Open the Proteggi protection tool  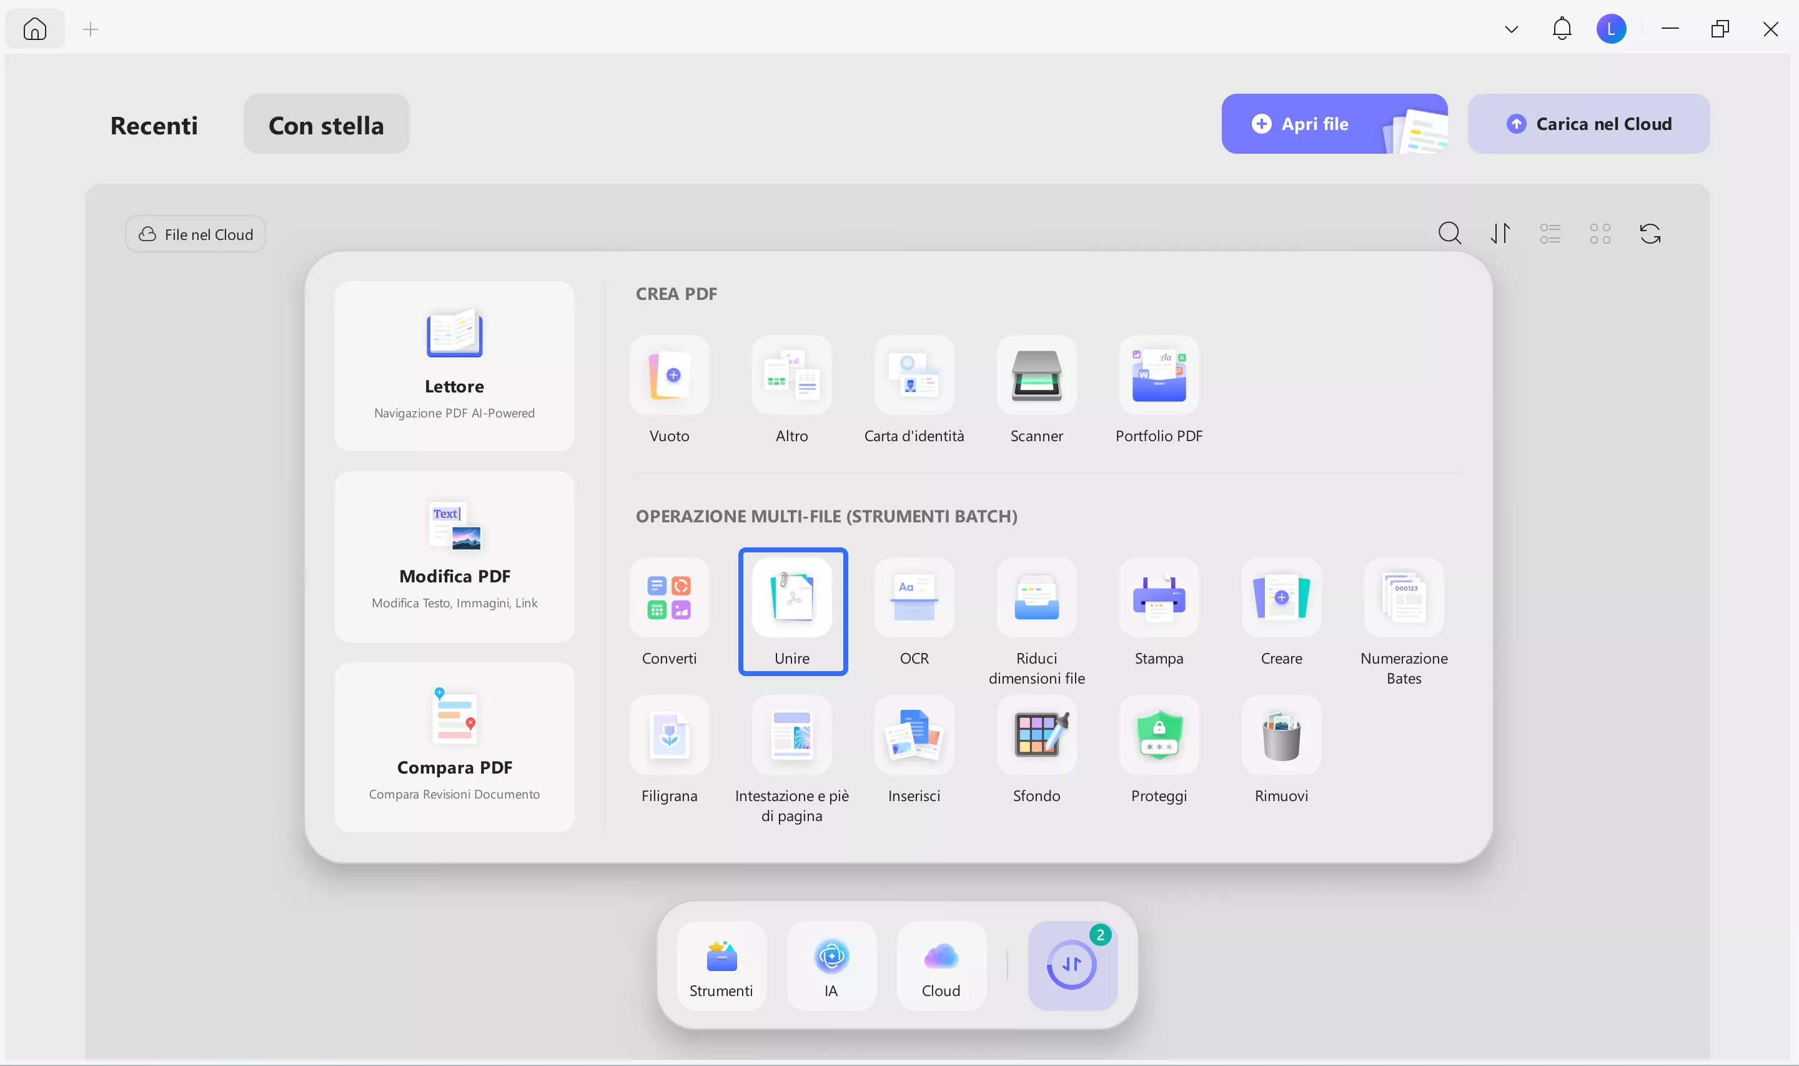pyautogui.click(x=1158, y=735)
